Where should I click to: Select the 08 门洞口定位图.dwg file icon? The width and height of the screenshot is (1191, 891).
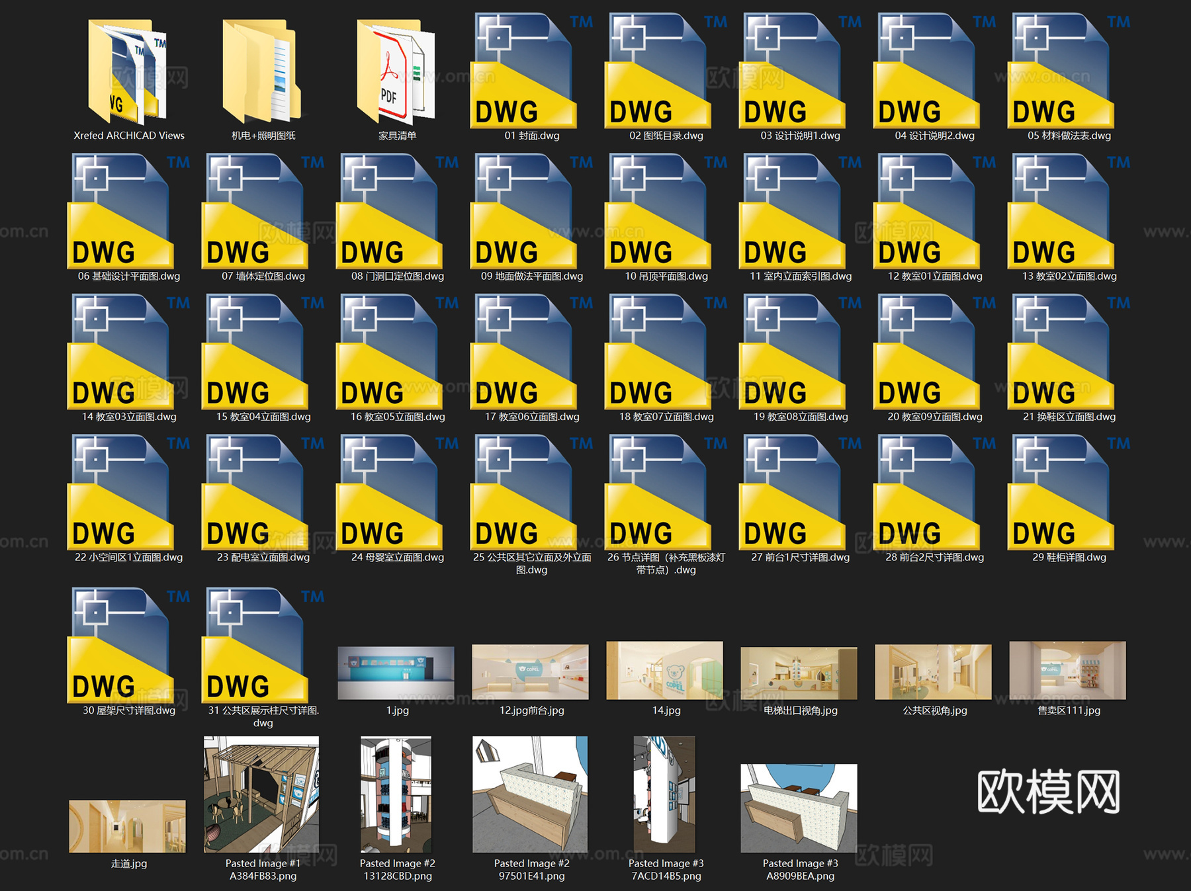[389, 212]
